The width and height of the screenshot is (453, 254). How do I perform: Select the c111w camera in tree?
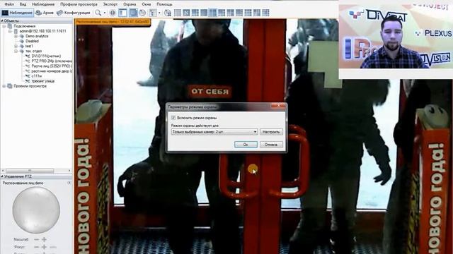coord(37,76)
